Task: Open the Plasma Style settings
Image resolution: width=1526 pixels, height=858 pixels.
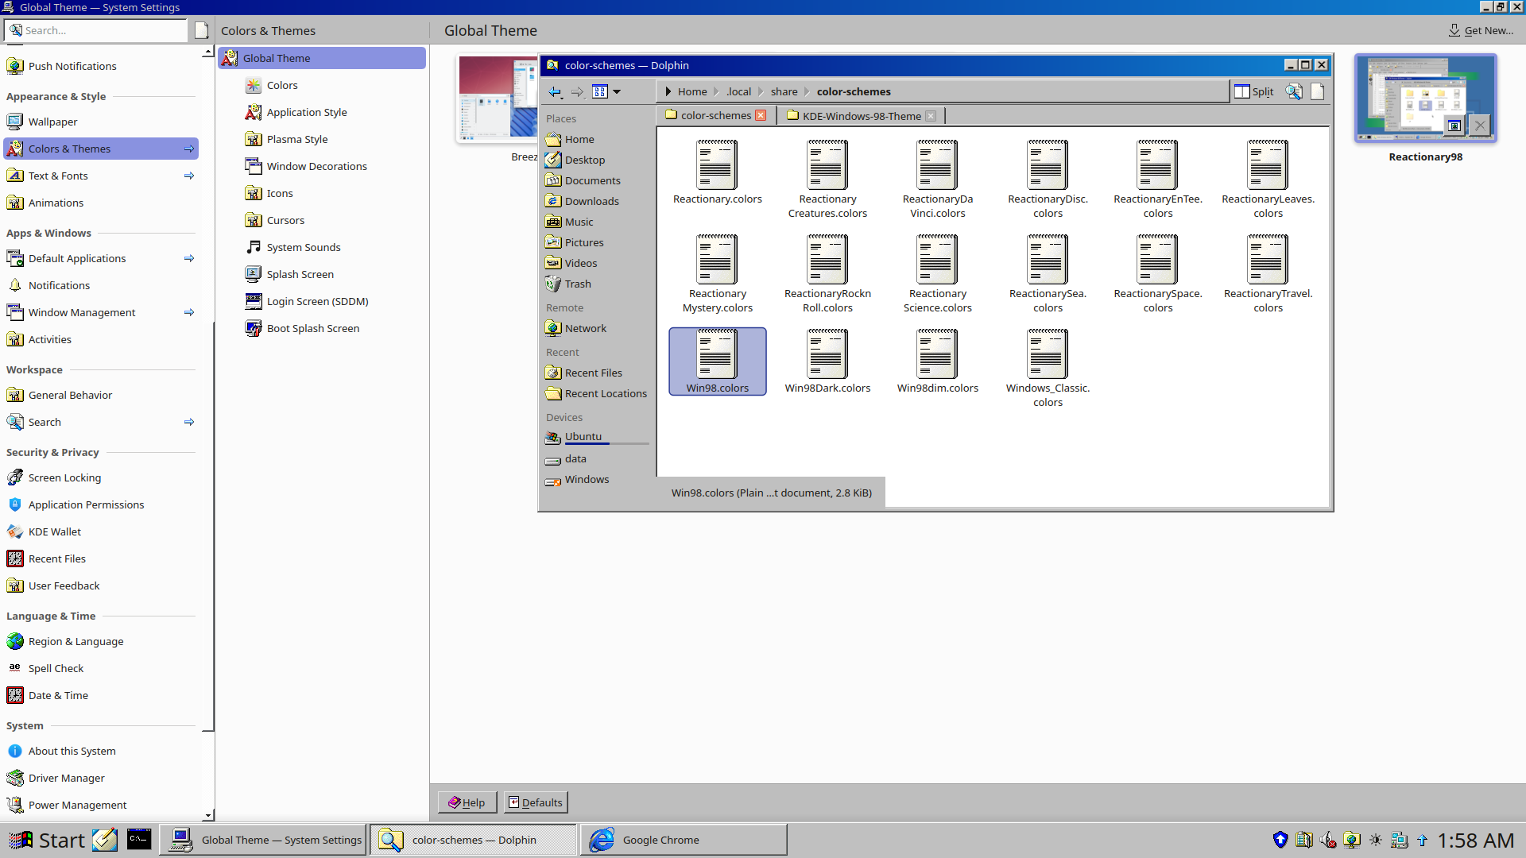Action: pos(296,140)
